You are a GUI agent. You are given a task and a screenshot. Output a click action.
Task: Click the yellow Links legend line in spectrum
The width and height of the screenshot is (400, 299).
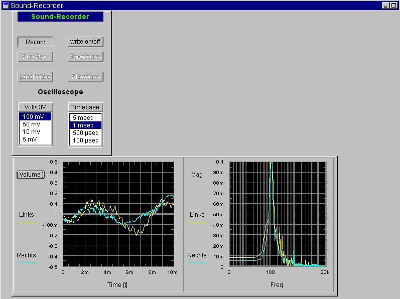(197, 222)
